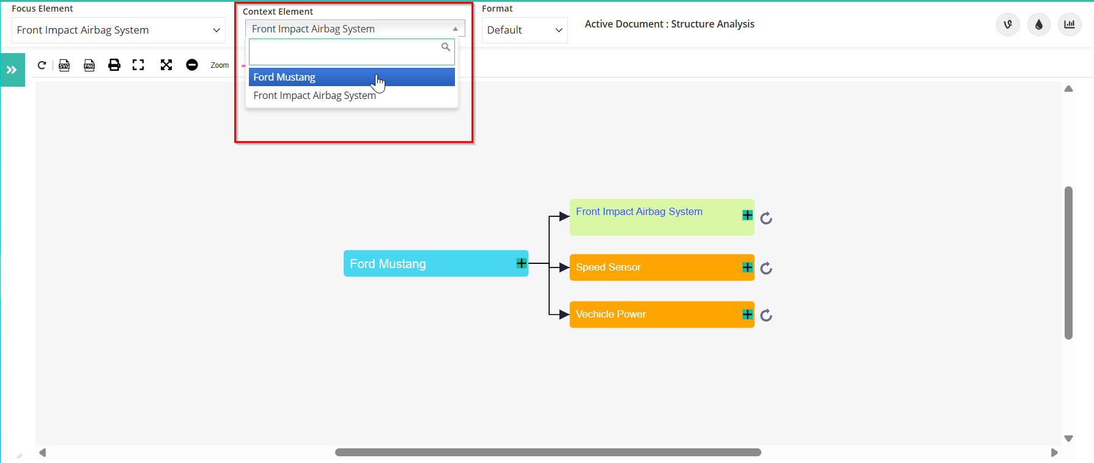Click the bar chart icon button

click(x=1070, y=24)
